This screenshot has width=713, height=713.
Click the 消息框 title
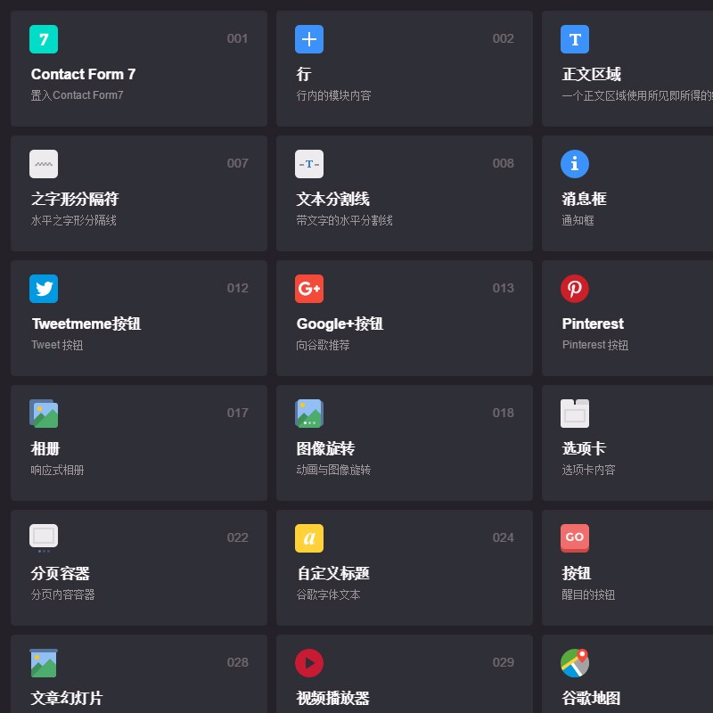(584, 199)
